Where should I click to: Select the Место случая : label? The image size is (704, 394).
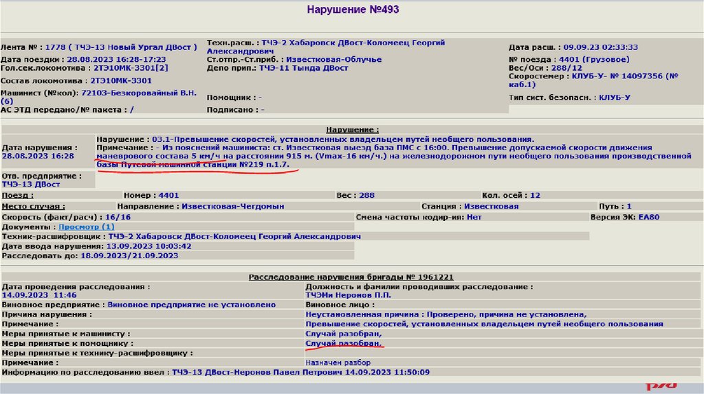coord(33,206)
